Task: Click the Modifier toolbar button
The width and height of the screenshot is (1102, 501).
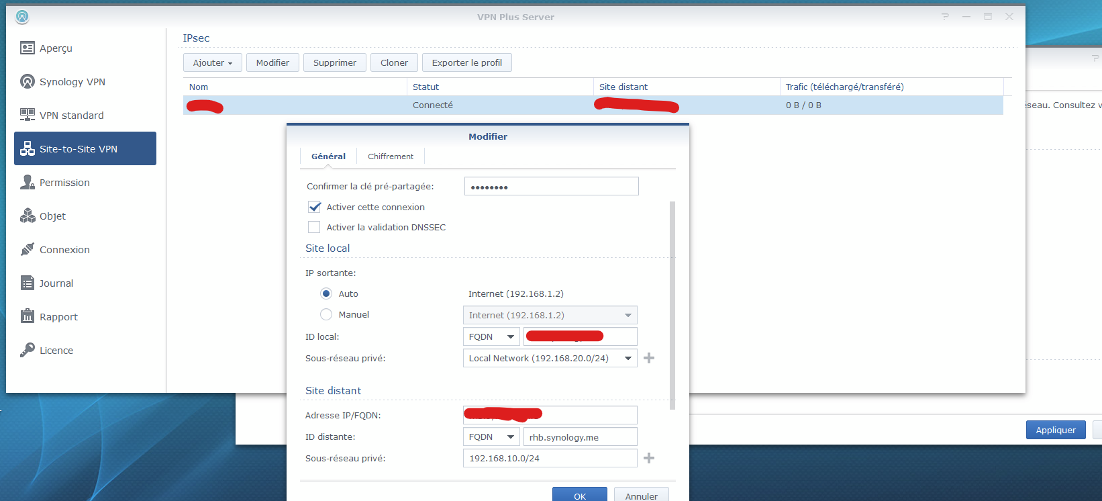Action: tap(272, 62)
